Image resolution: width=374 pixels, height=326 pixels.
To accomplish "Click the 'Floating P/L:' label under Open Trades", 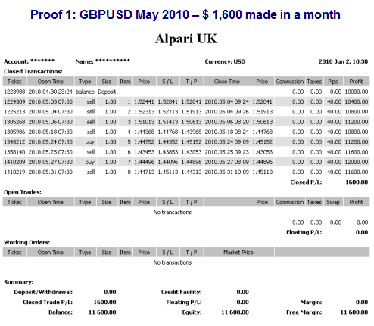I will tap(304, 232).
